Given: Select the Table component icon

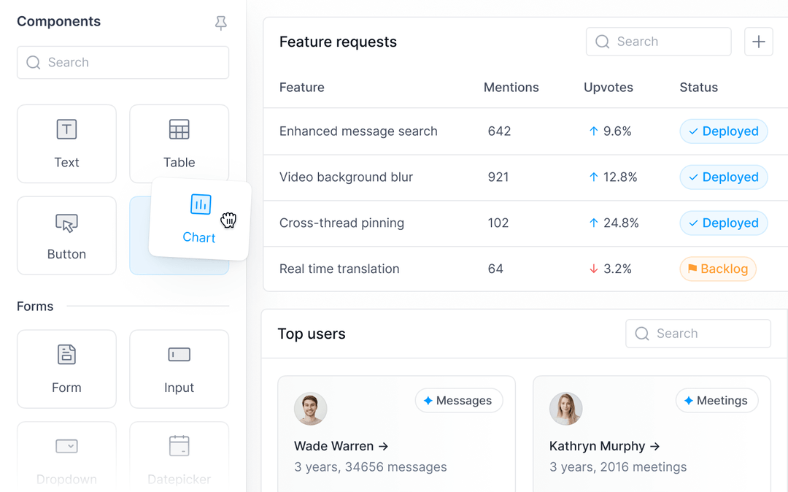Looking at the screenshot, I should coord(179,129).
